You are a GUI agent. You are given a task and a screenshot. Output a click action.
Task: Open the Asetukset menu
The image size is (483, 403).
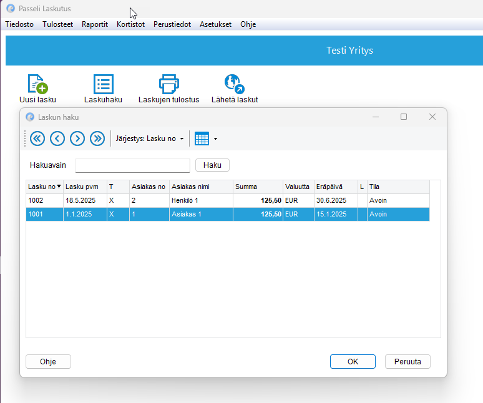pyautogui.click(x=215, y=24)
